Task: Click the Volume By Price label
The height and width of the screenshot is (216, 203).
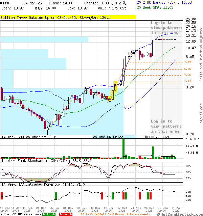Action: (108, 137)
